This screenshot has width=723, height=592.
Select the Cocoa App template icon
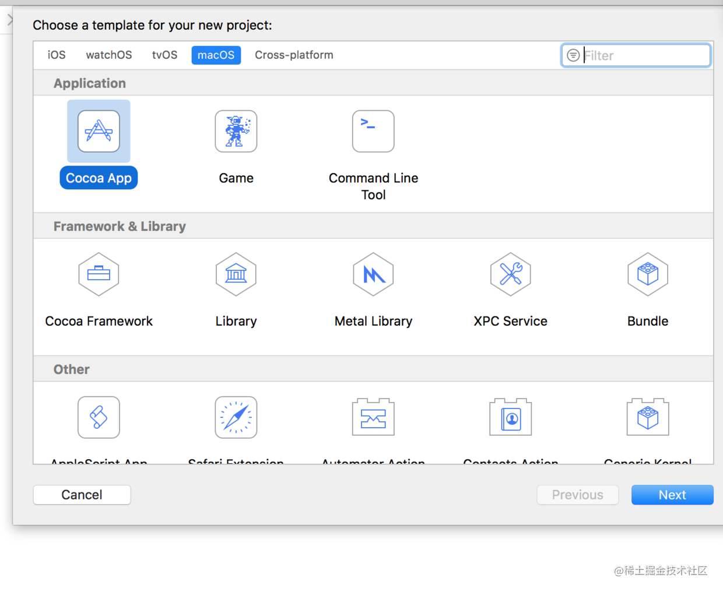coord(99,131)
